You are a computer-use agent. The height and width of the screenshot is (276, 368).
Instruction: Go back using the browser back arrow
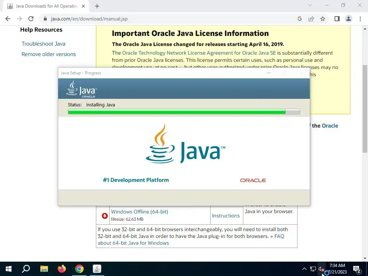pos(8,19)
